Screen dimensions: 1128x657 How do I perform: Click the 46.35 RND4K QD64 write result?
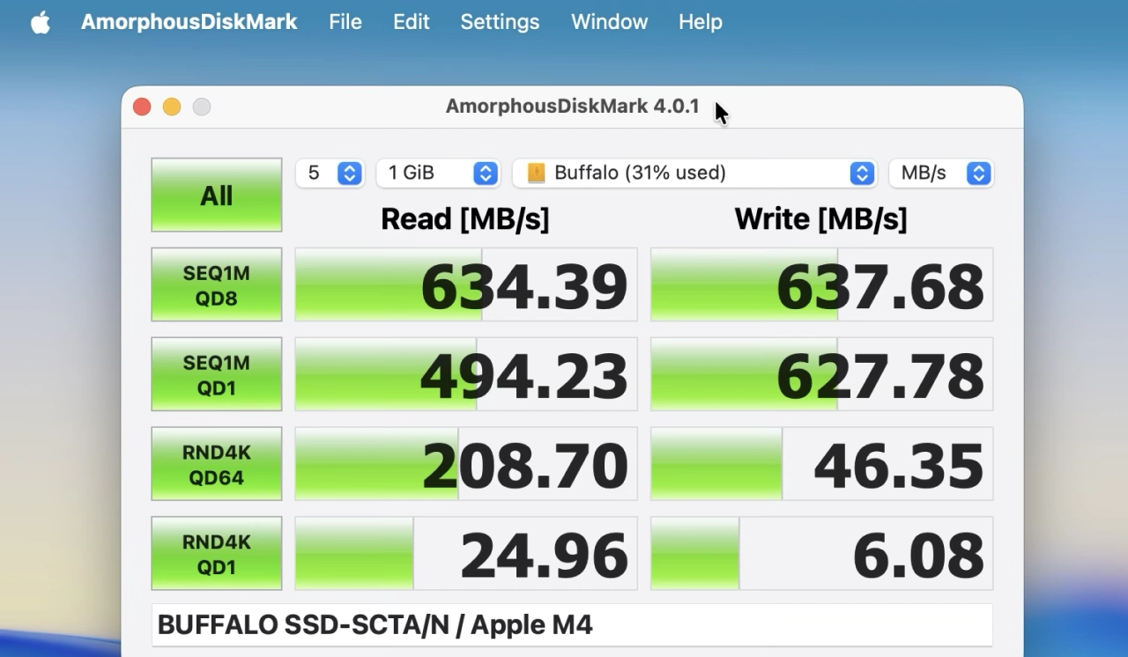pyautogui.click(x=822, y=464)
